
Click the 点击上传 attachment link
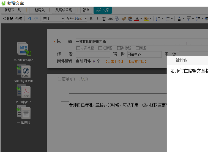[x=114, y=61]
